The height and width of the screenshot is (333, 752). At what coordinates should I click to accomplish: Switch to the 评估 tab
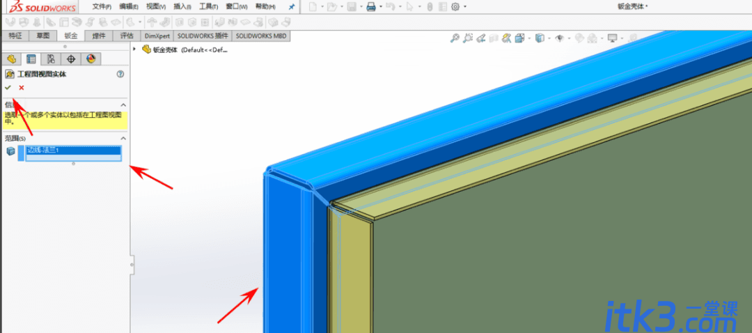click(x=127, y=36)
